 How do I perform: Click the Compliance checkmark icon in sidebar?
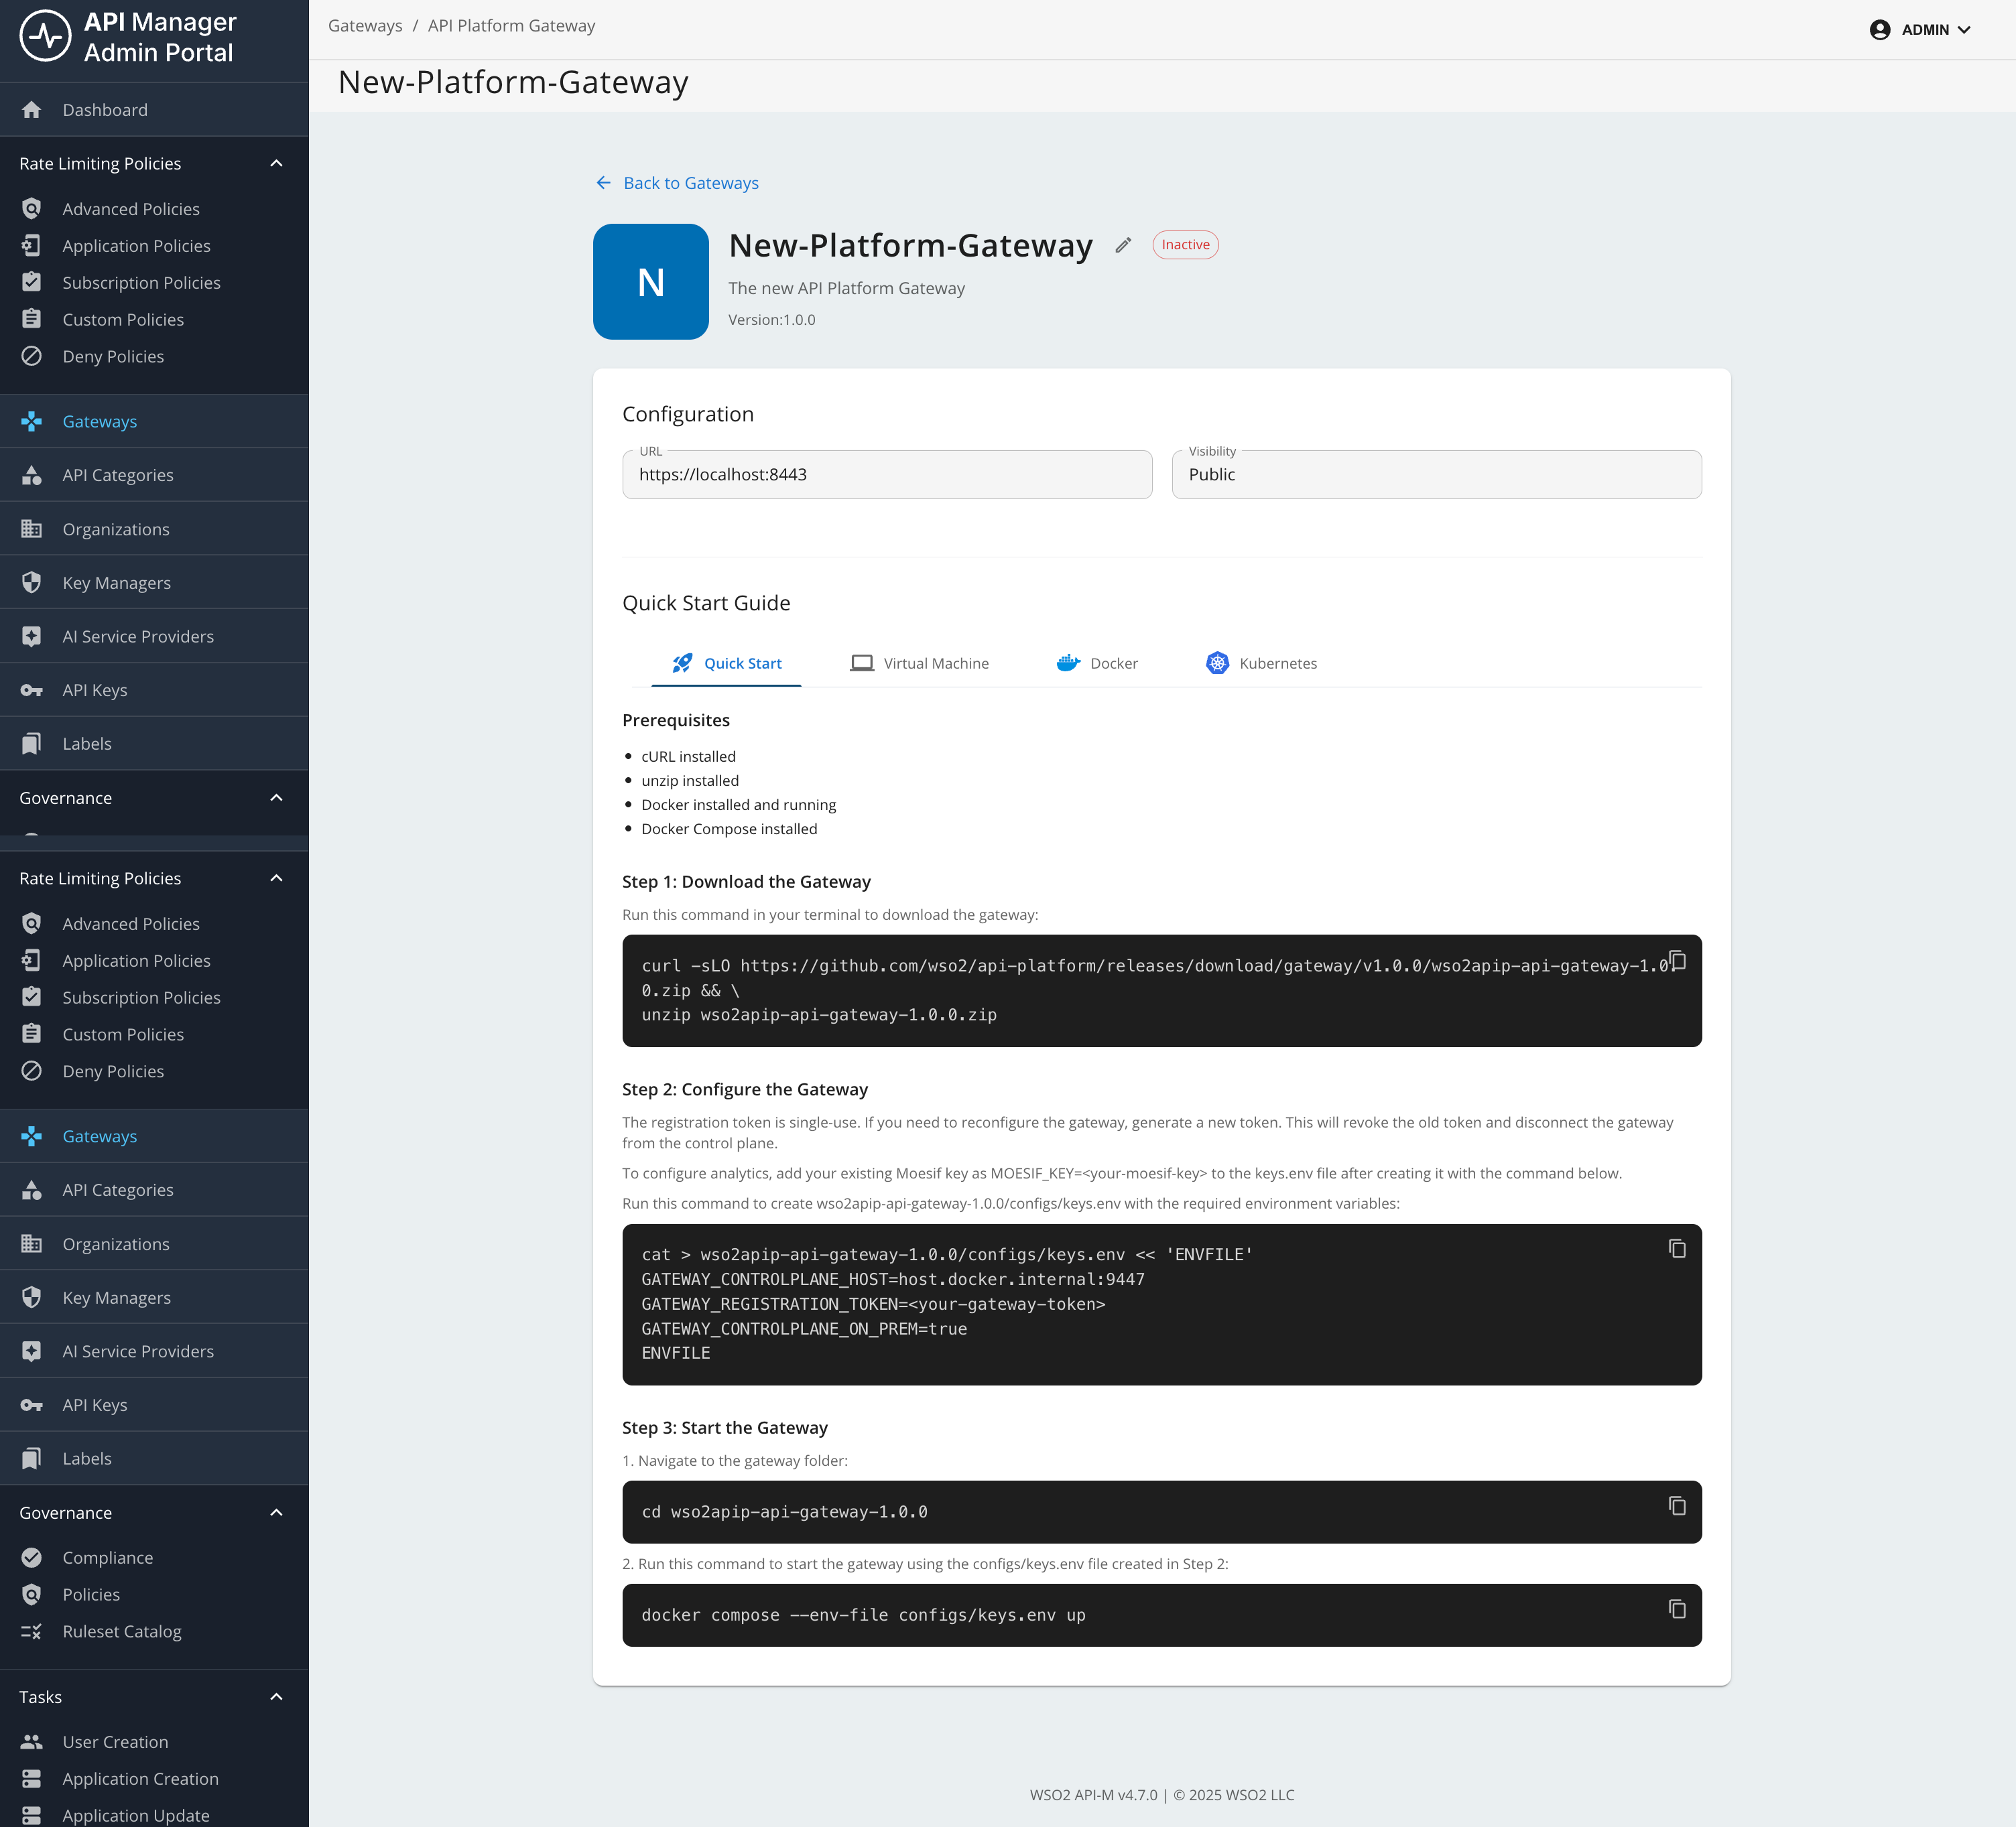click(x=32, y=1557)
